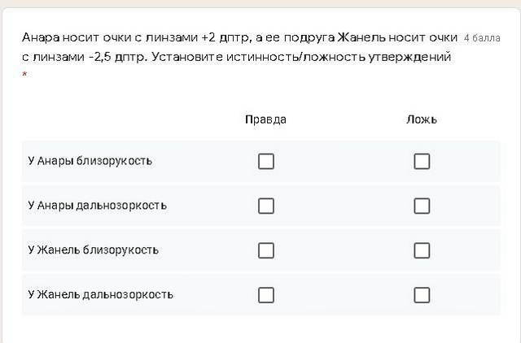Mark Правда for У Анары дальнозоркость
The image size is (521, 343).
266,206
